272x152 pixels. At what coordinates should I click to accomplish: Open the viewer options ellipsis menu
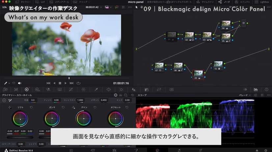[130, 7]
